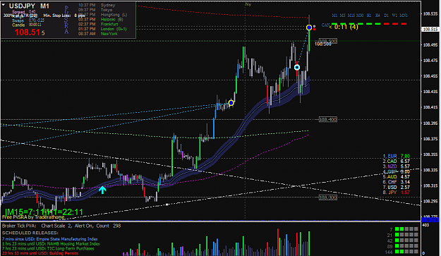Viewport: 441px width, 256px height.
Task: Click the MN1 timeframe label
Action: pyautogui.click(x=404, y=16)
